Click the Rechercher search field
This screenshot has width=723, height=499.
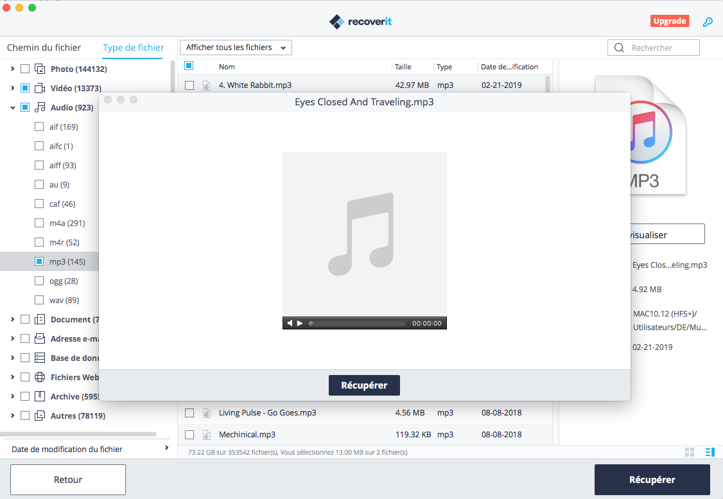click(x=654, y=48)
